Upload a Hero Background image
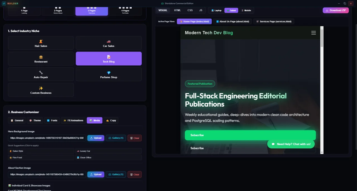The height and width of the screenshot is (191, 357). [96, 138]
